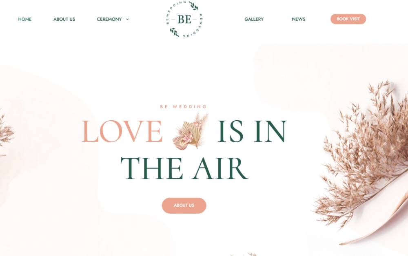Select the BE WEDDING subtitle text
This screenshot has height=256, width=408.
(x=184, y=106)
